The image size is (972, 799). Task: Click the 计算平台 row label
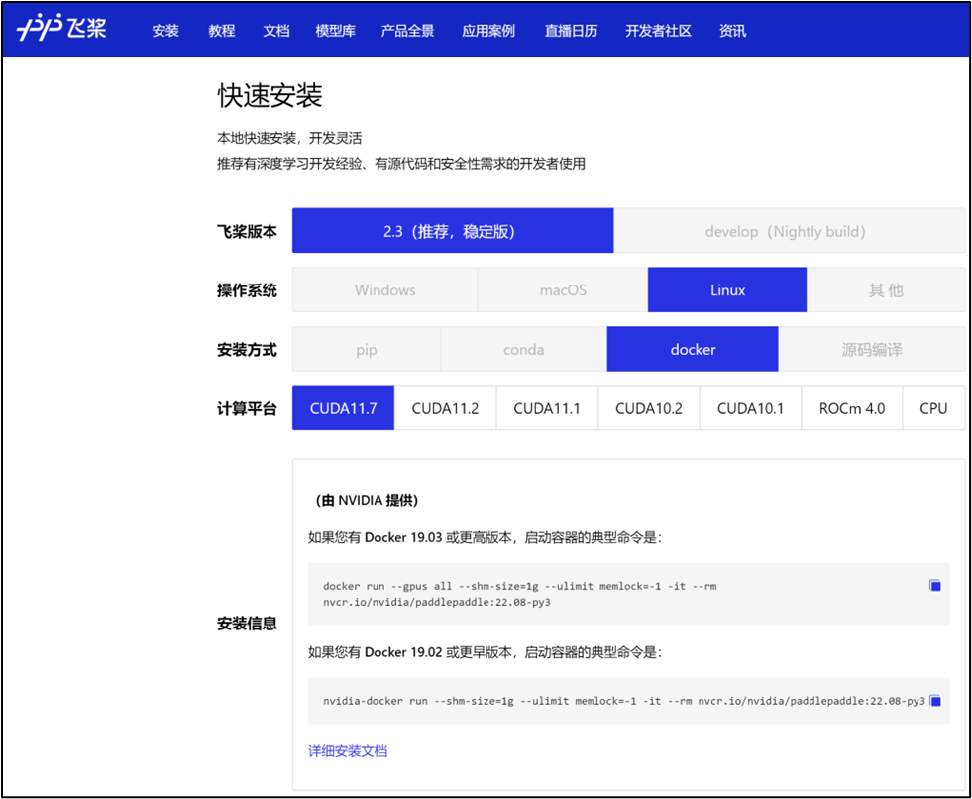(247, 408)
